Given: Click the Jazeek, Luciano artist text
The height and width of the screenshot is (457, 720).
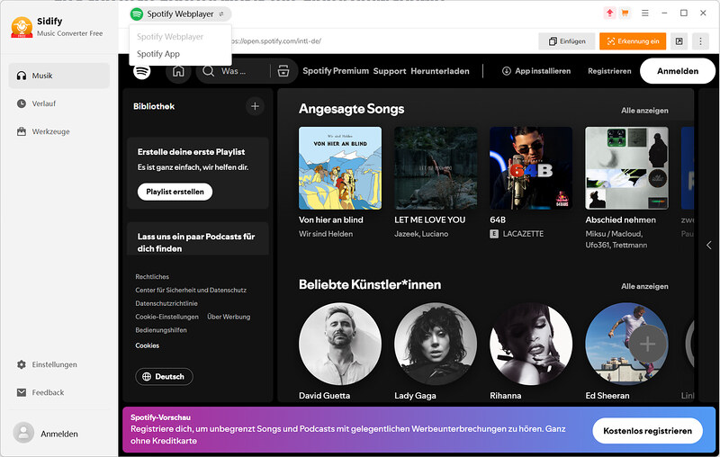Looking at the screenshot, I should 421,234.
